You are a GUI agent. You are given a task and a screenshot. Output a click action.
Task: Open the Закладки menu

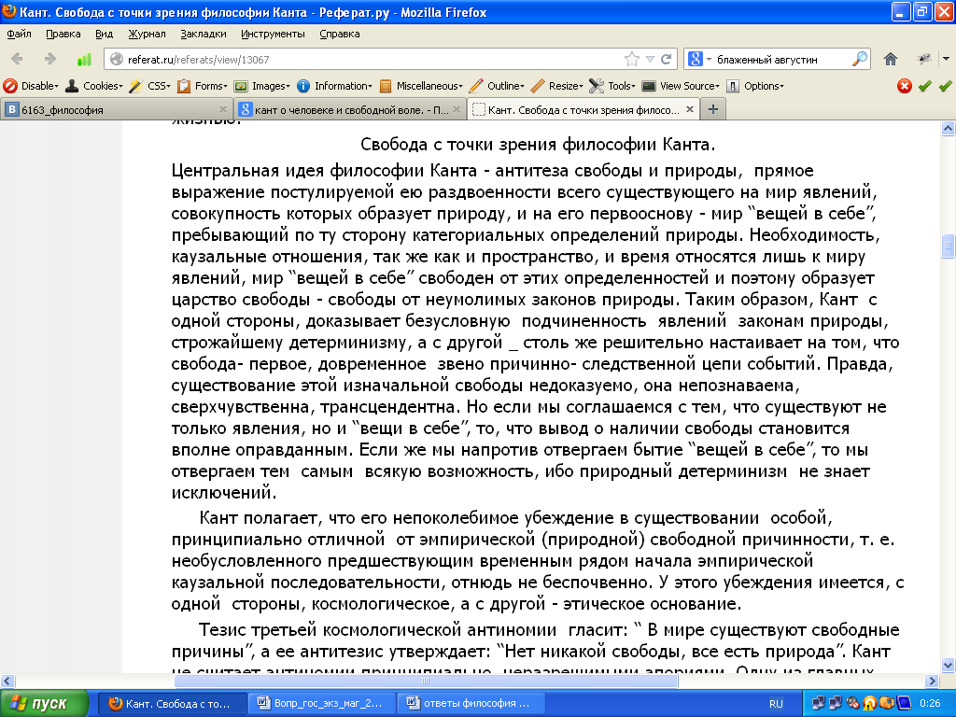click(203, 34)
